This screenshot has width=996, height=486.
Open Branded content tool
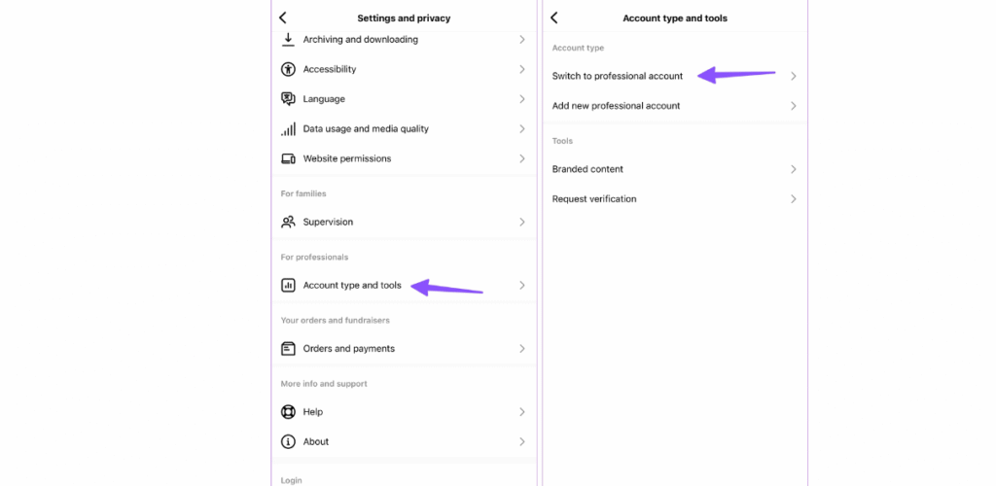[675, 169]
